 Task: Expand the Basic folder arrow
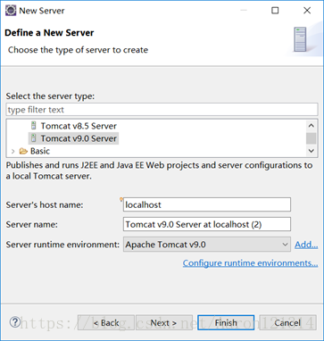coord(12,151)
